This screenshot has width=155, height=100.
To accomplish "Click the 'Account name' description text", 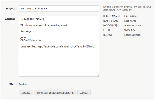I will (x=132, y=25).
